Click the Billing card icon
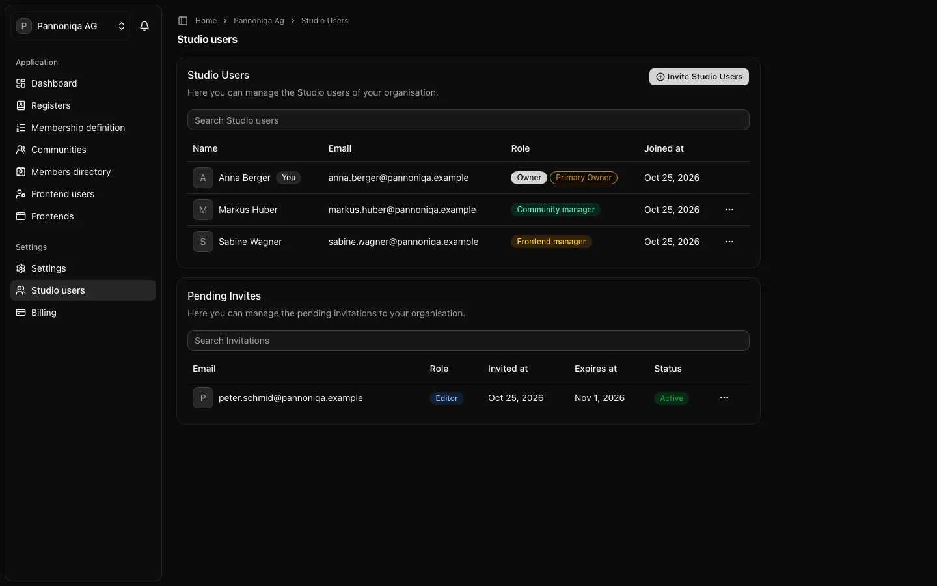The height and width of the screenshot is (586, 937). (x=21, y=313)
